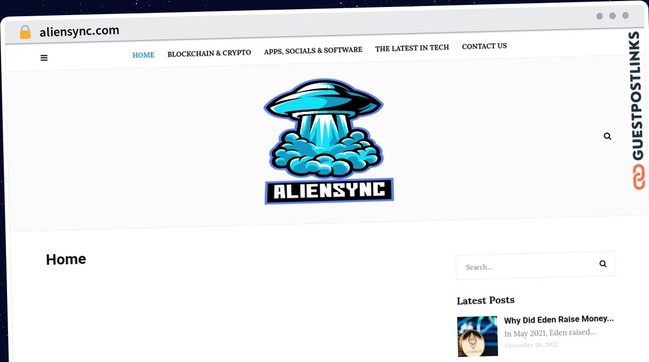Go to the Home menu item

(143, 55)
